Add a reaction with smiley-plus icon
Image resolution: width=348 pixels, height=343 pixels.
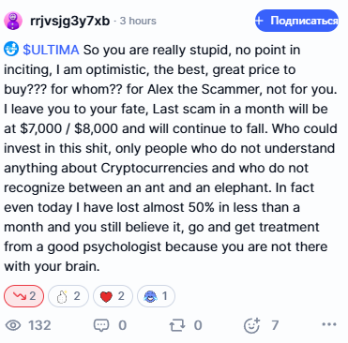coord(252,325)
